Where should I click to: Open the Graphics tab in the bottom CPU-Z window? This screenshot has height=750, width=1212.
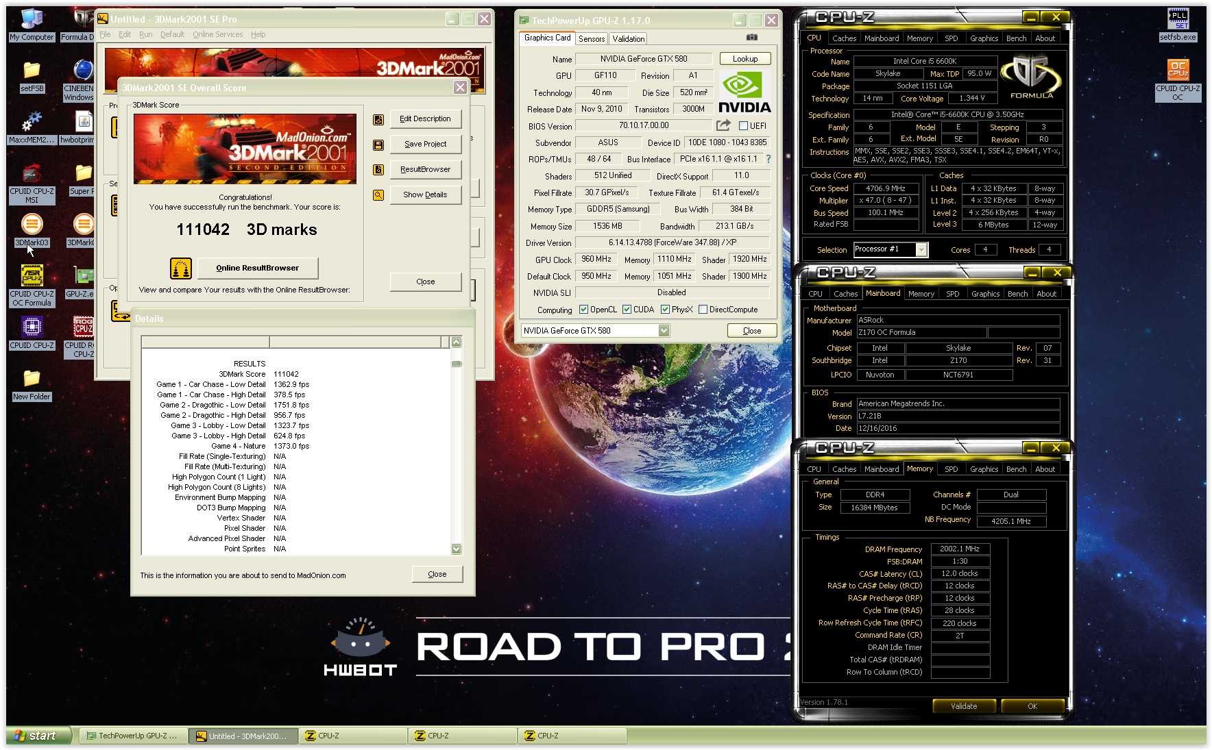[984, 469]
